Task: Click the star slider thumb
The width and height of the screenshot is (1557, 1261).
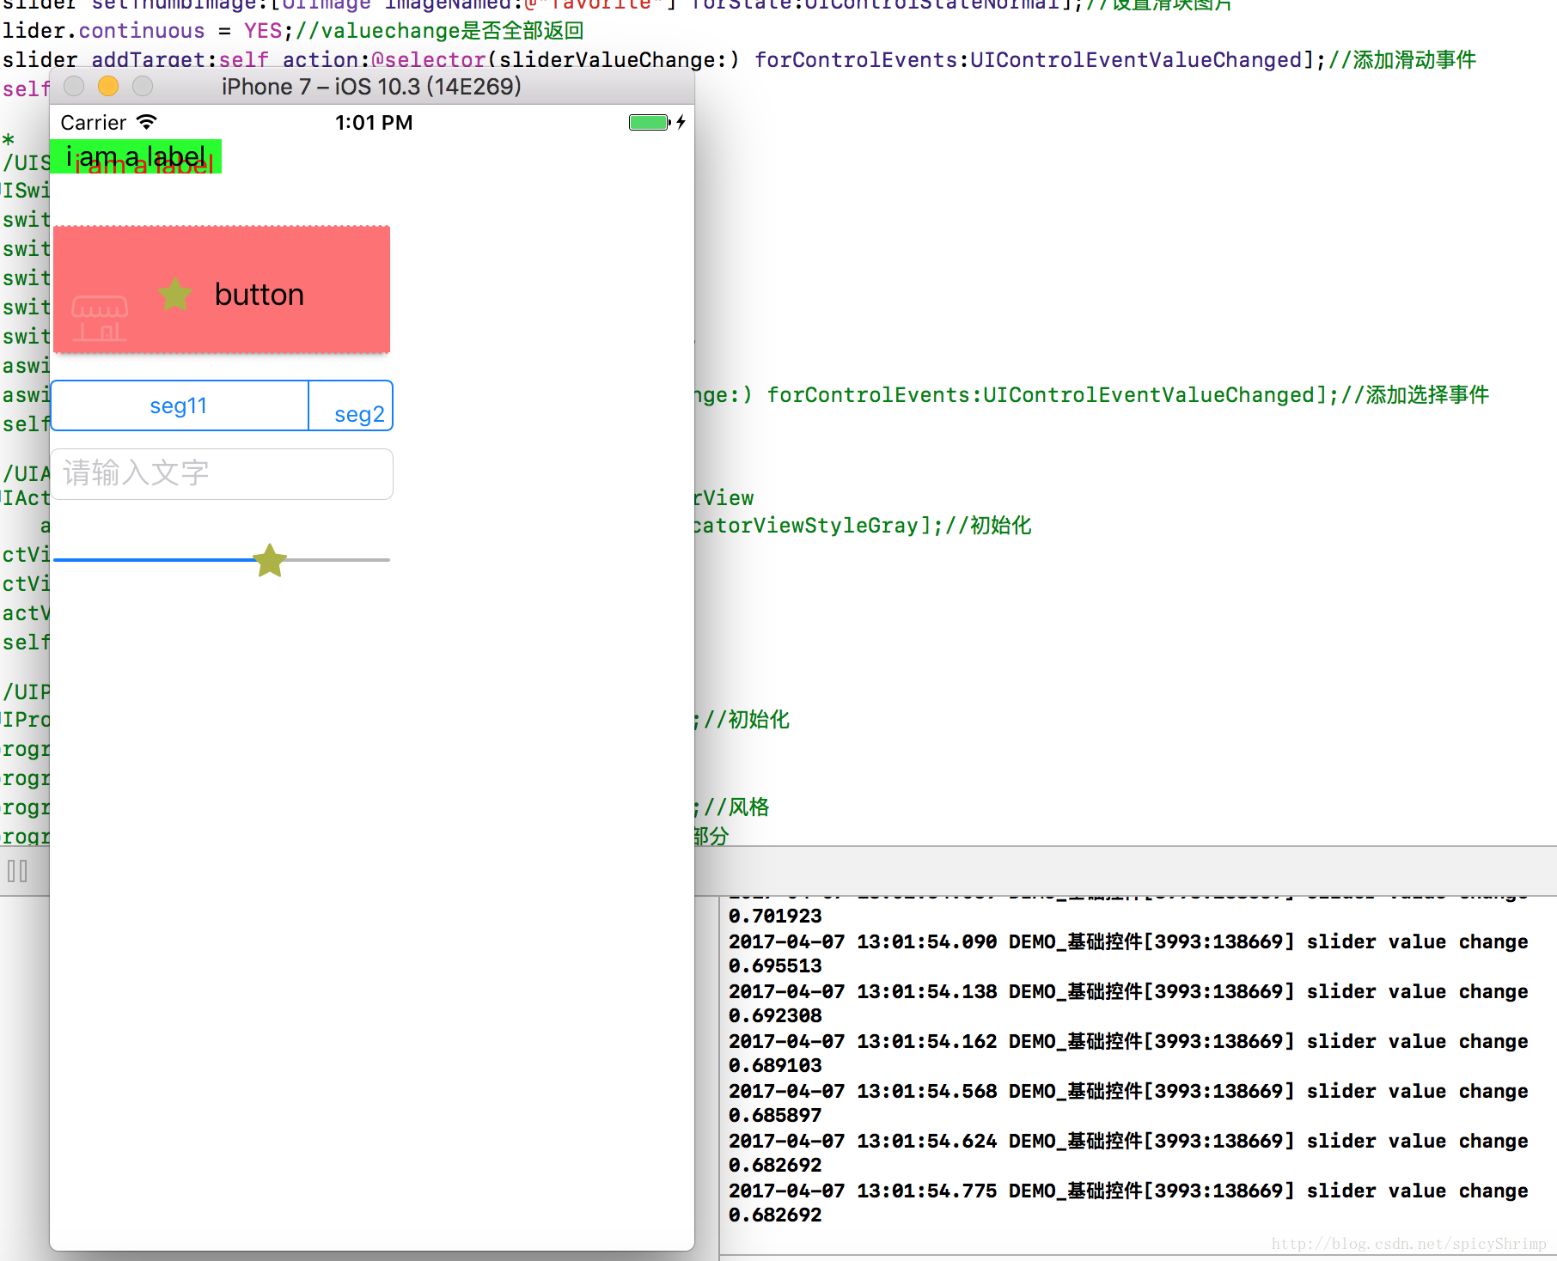Action: (x=270, y=560)
